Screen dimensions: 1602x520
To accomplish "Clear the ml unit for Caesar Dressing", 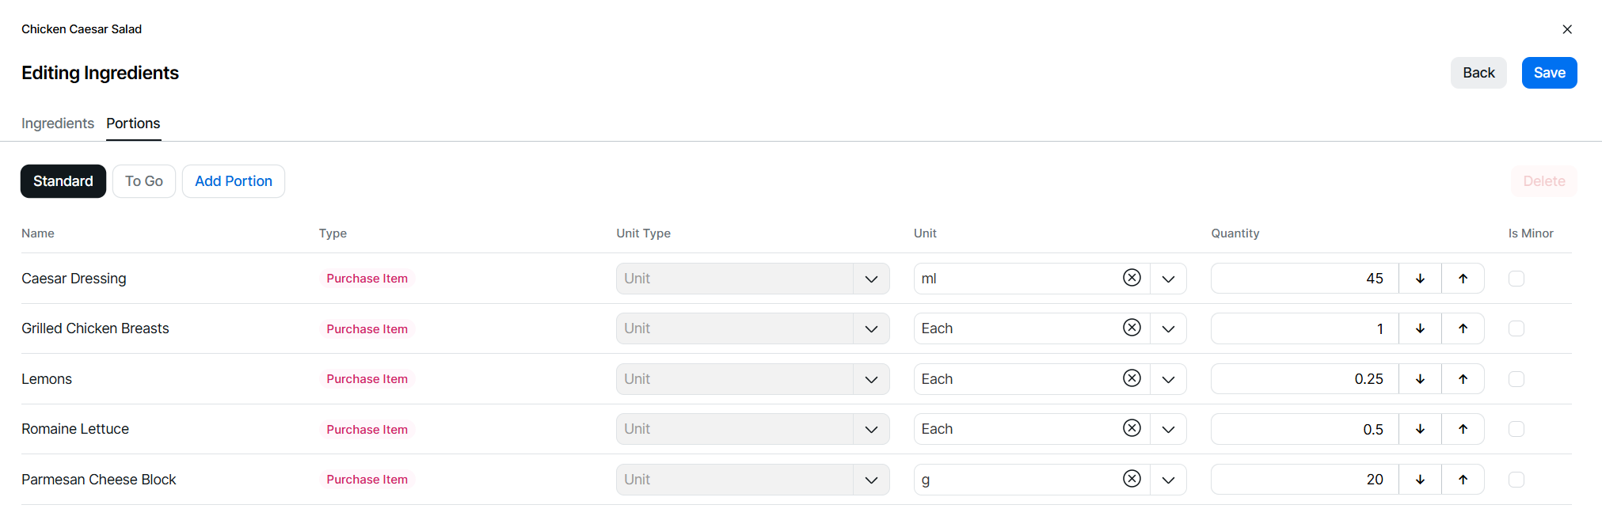I will click(x=1132, y=278).
